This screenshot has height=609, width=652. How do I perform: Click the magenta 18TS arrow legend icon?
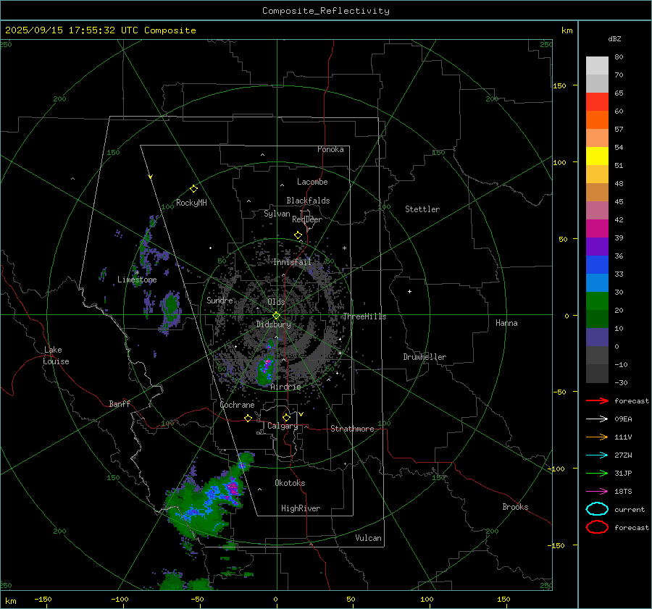tap(597, 492)
